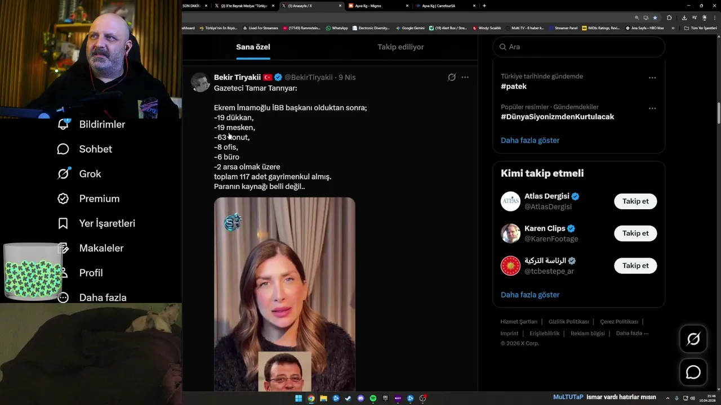Open Reklam bilgisi footer link
Image resolution: width=721 pixels, height=405 pixels.
click(x=588, y=334)
